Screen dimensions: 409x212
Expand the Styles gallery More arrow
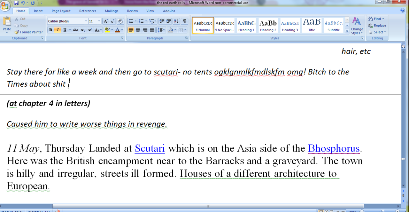point(347,31)
